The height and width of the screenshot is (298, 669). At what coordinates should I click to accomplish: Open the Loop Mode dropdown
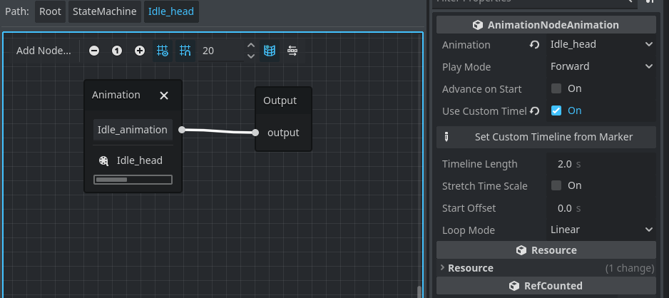(601, 230)
